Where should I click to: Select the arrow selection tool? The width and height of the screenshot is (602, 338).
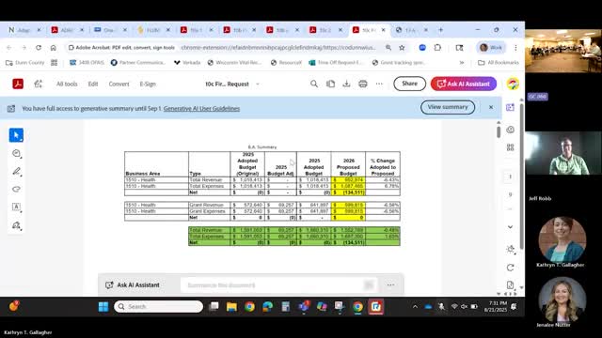(x=16, y=135)
